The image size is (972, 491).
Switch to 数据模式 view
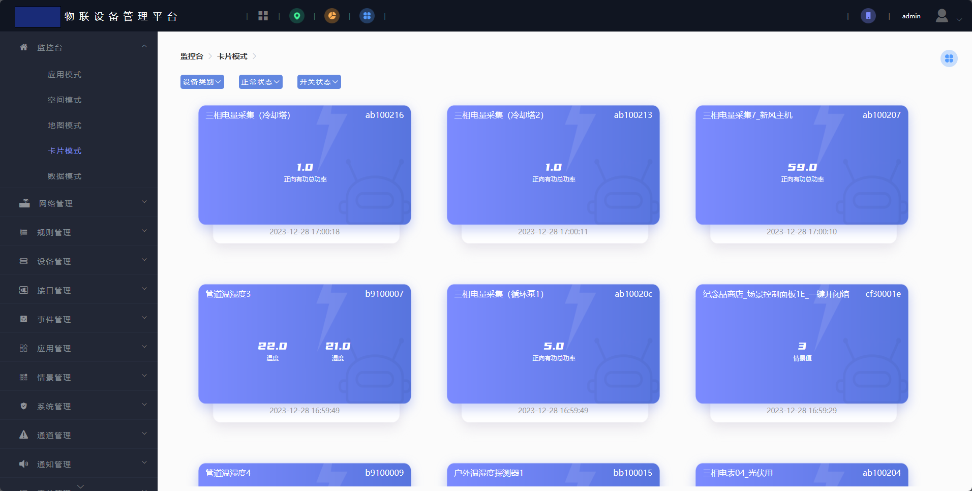pos(65,176)
